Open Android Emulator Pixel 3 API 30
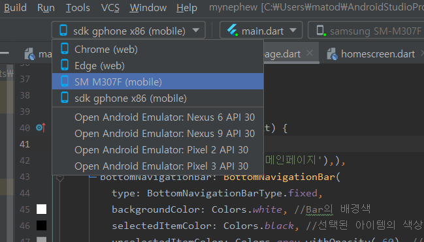 click(x=157, y=166)
